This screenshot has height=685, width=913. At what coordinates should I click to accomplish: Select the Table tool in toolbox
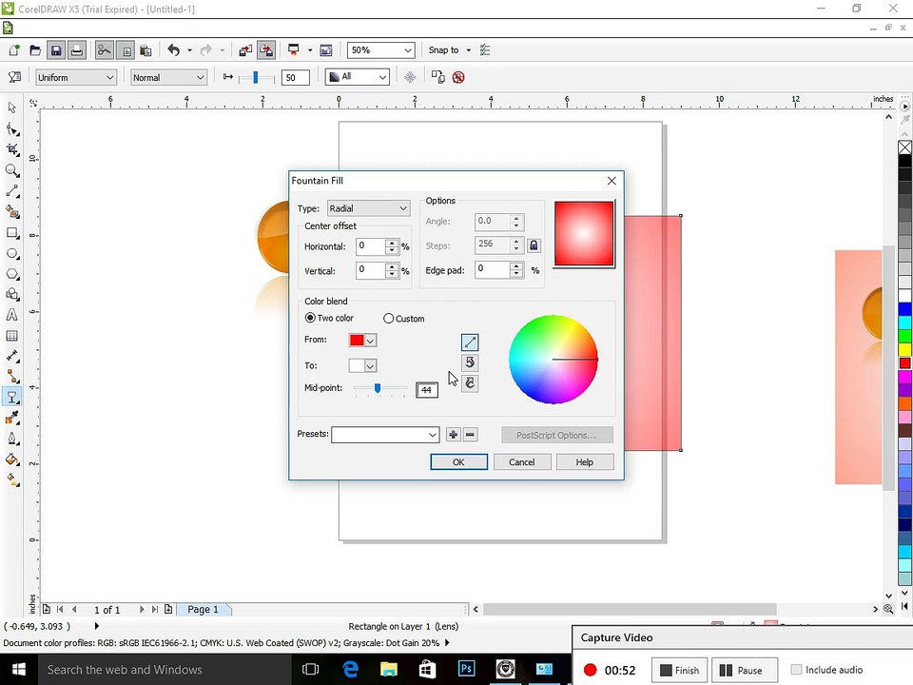(x=11, y=336)
